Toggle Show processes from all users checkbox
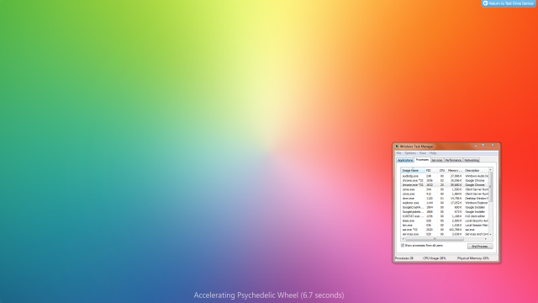Screen dimensions: 538x303 [x=403, y=245]
